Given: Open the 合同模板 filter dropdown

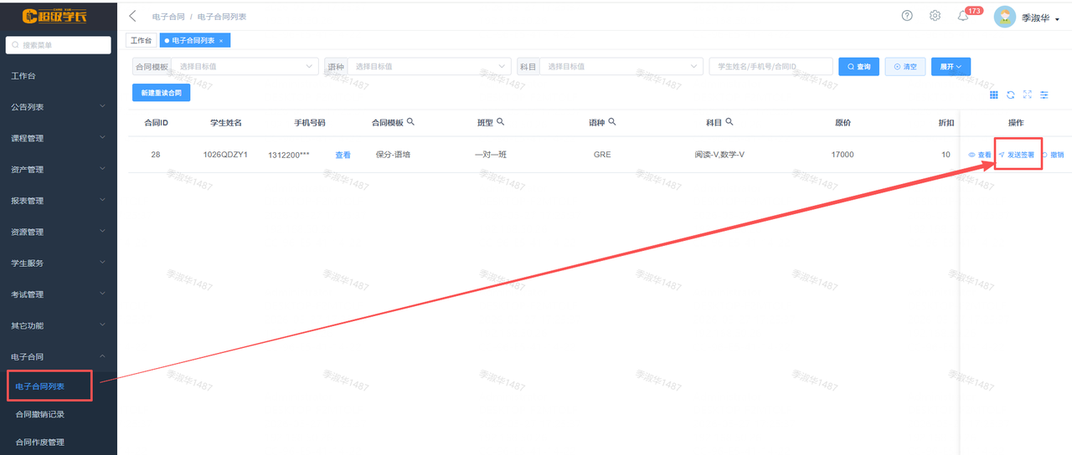Looking at the screenshot, I should point(225,66).
